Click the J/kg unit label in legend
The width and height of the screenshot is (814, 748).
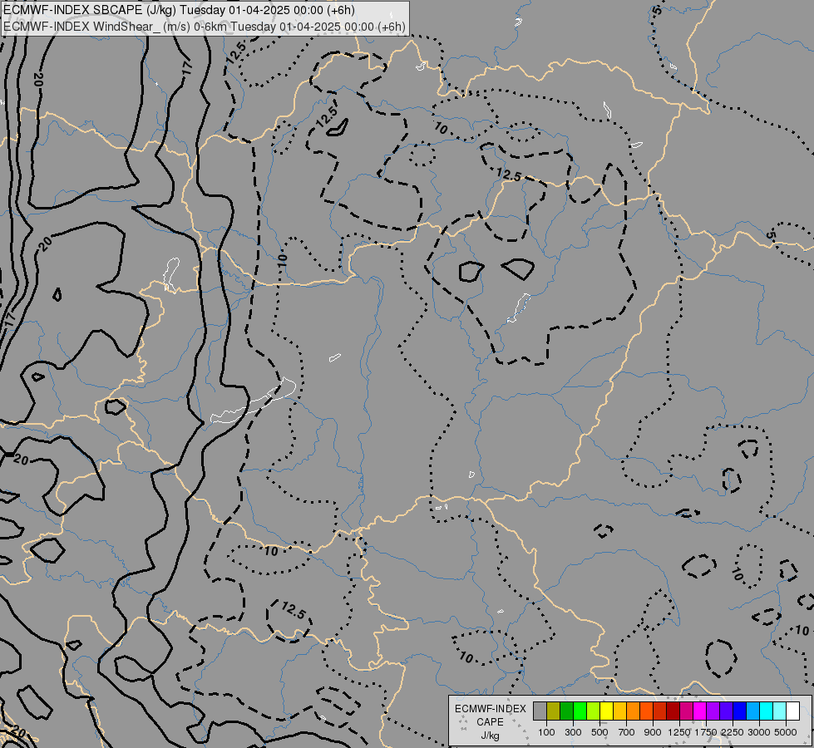click(490, 736)
